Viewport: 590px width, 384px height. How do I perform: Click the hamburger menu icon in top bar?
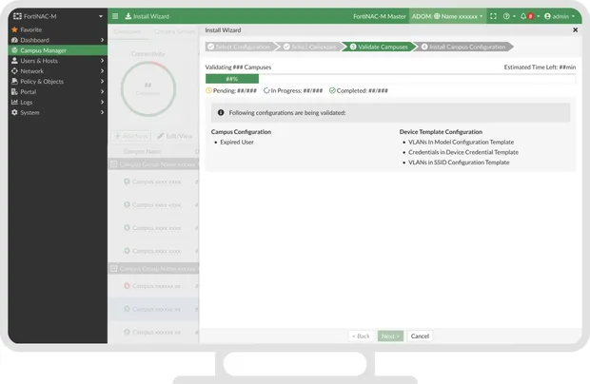pos(115,16)
